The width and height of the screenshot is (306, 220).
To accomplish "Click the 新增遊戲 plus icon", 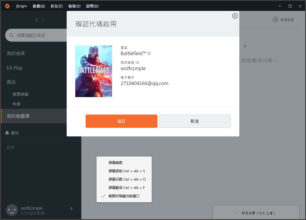I will [275, 20].
